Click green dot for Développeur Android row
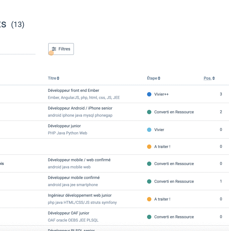229x231 pixels. click(x=149, y=112)
